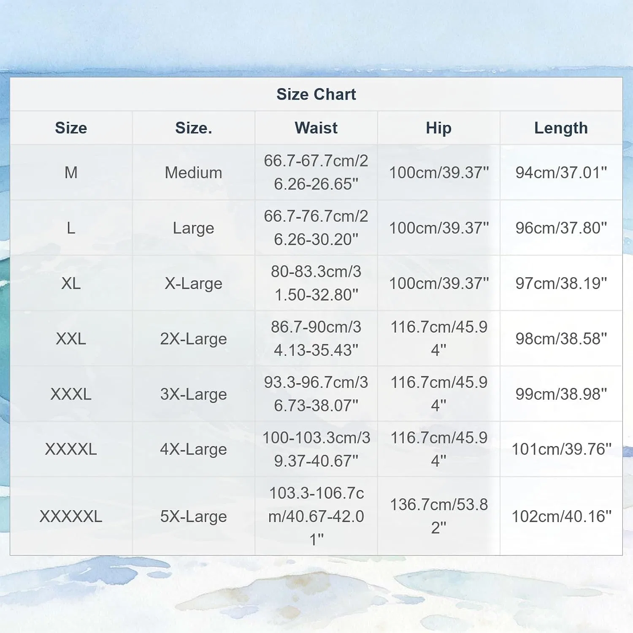This screenshot has width=633, height=633.
Task: Select the 'Size.' column header
Action: (x=194, y=128)
